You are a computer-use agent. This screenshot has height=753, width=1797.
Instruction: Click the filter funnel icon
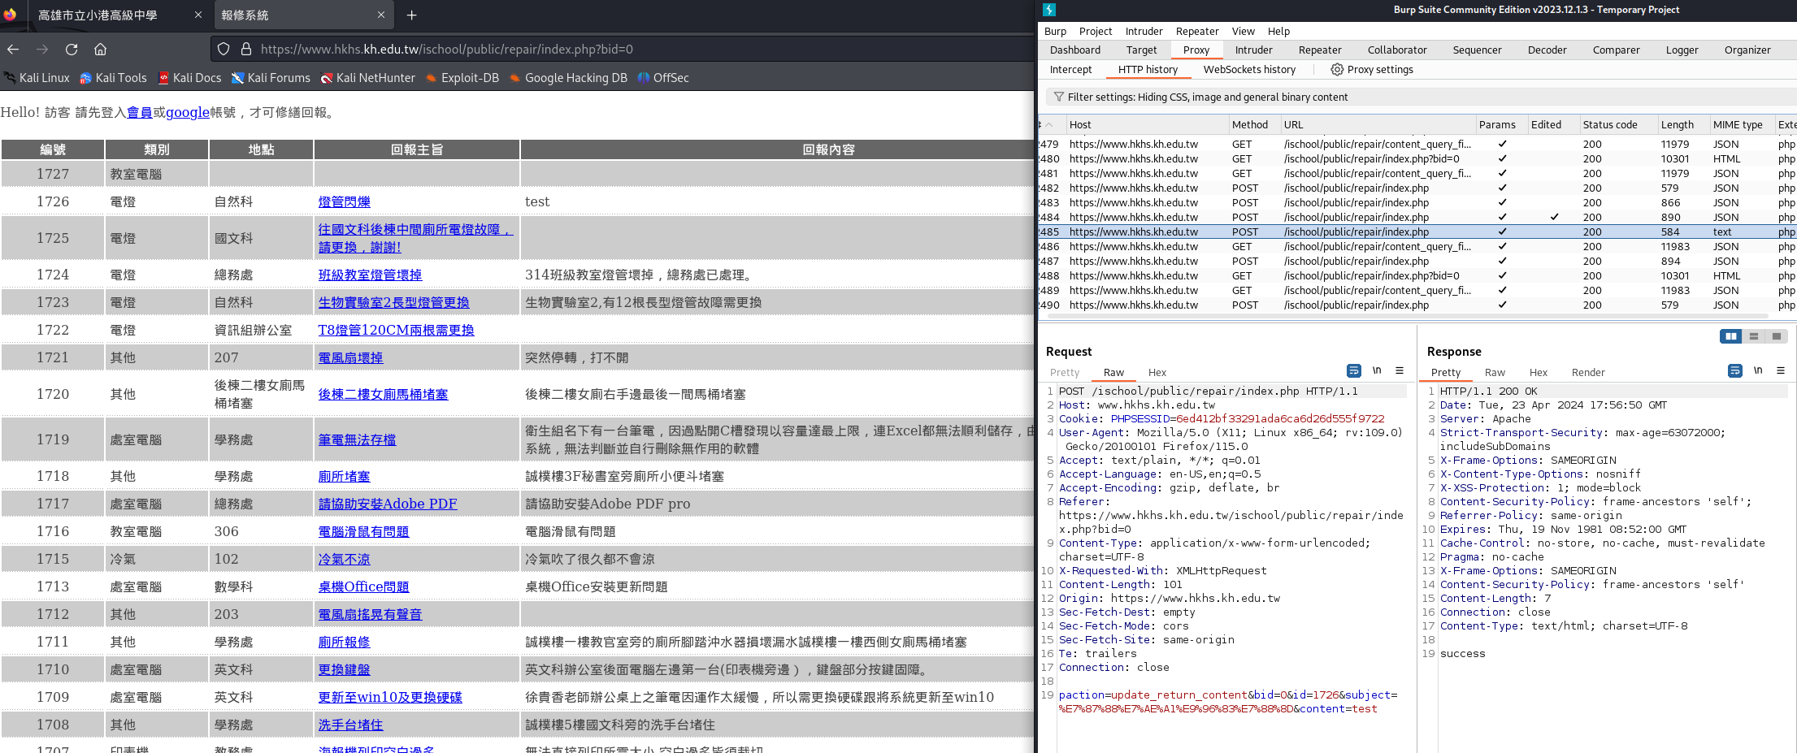(x=1058, y=97)
